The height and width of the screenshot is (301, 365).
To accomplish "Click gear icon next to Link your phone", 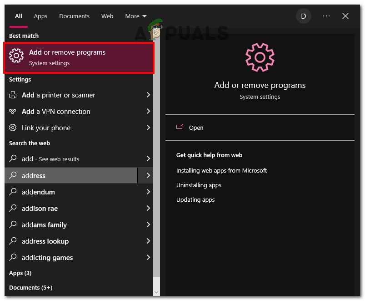I will (13, 128).
